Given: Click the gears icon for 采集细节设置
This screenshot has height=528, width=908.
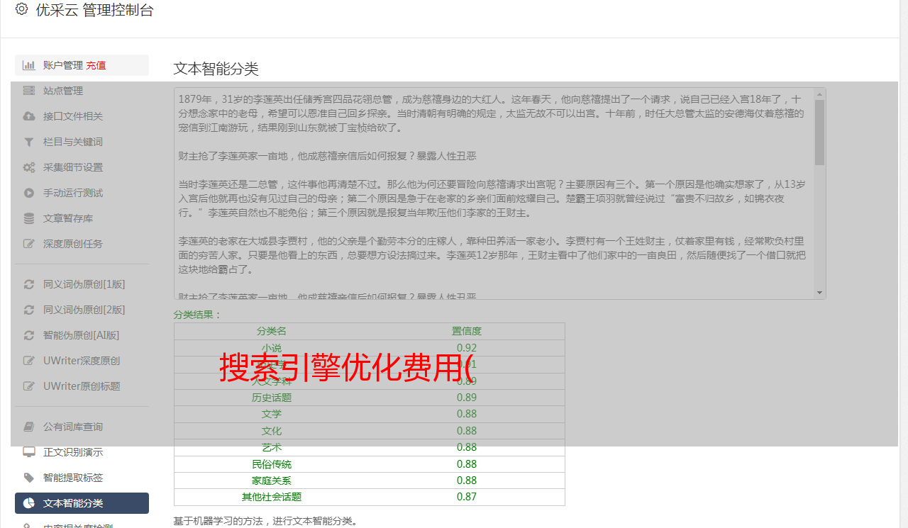Looking at the screenshot, I should click(x=28, y=167).
